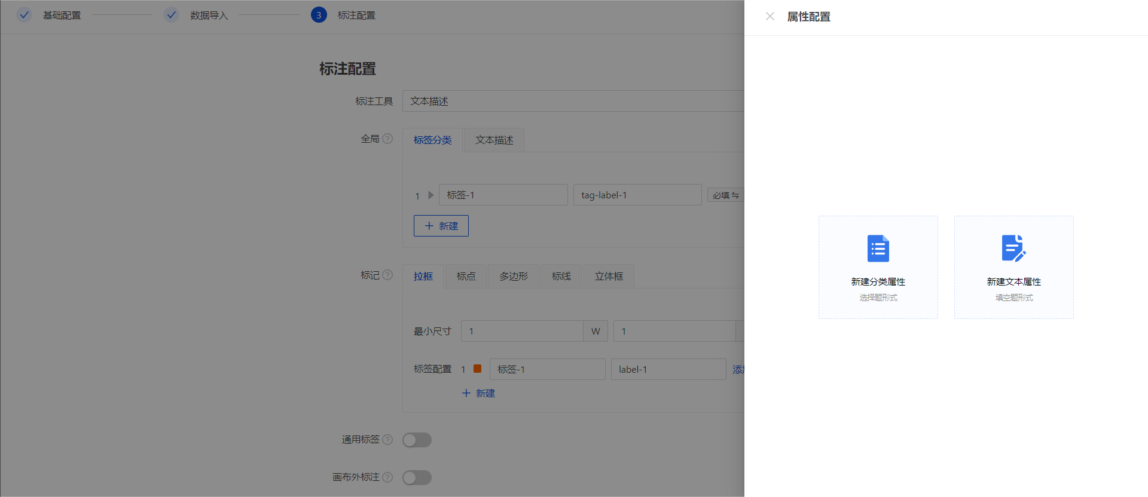Select the 多边形 tab
This screenshot has width=1148, height=497.
[x=514, y=276]
